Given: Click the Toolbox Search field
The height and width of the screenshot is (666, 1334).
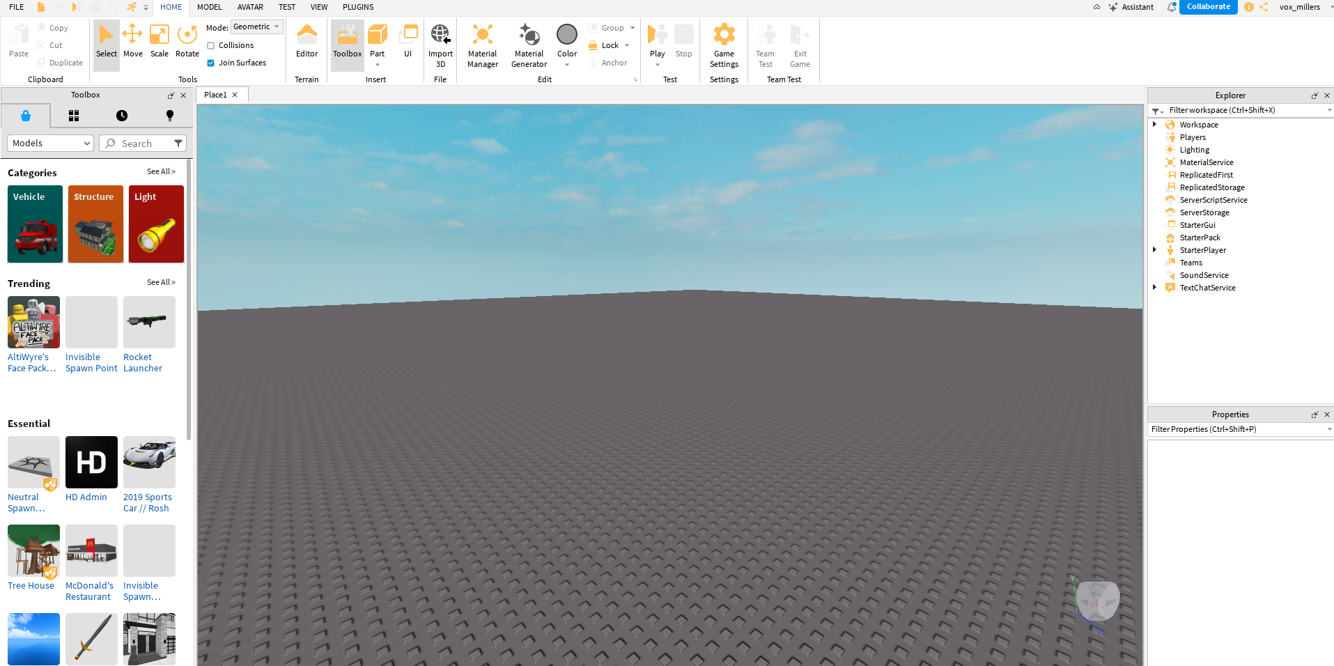Looking at the screenshot, I should [143, 143].
